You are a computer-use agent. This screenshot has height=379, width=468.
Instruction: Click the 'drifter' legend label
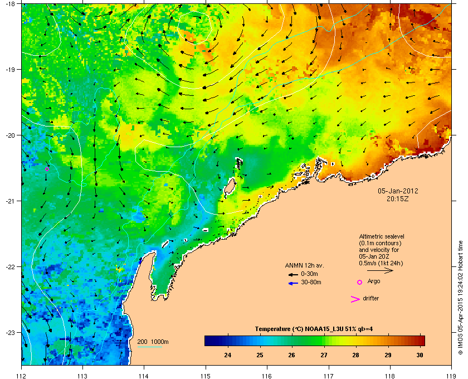[370, 298]
